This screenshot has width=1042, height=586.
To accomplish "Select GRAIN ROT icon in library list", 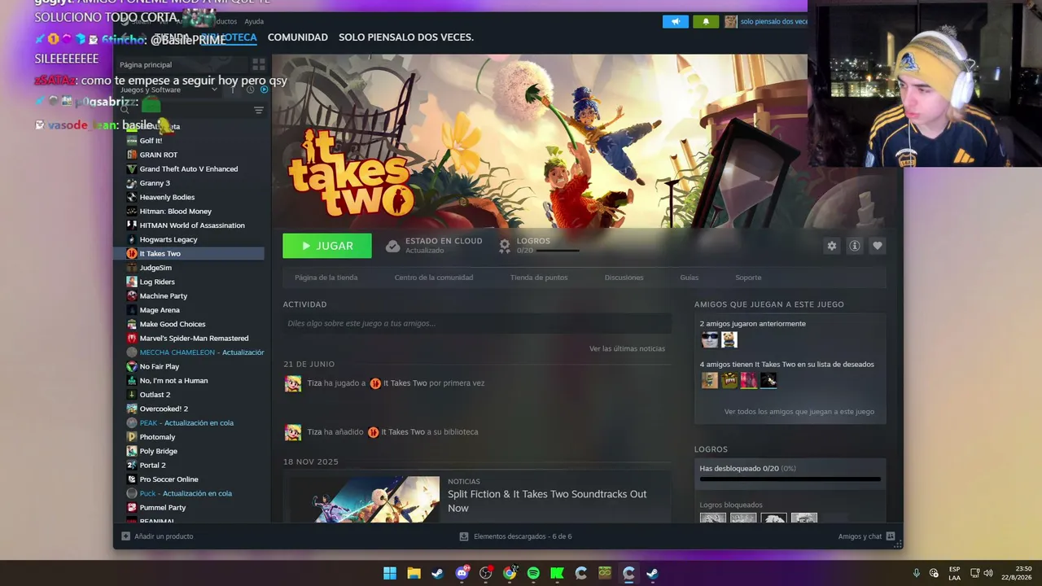I will 132,155.
